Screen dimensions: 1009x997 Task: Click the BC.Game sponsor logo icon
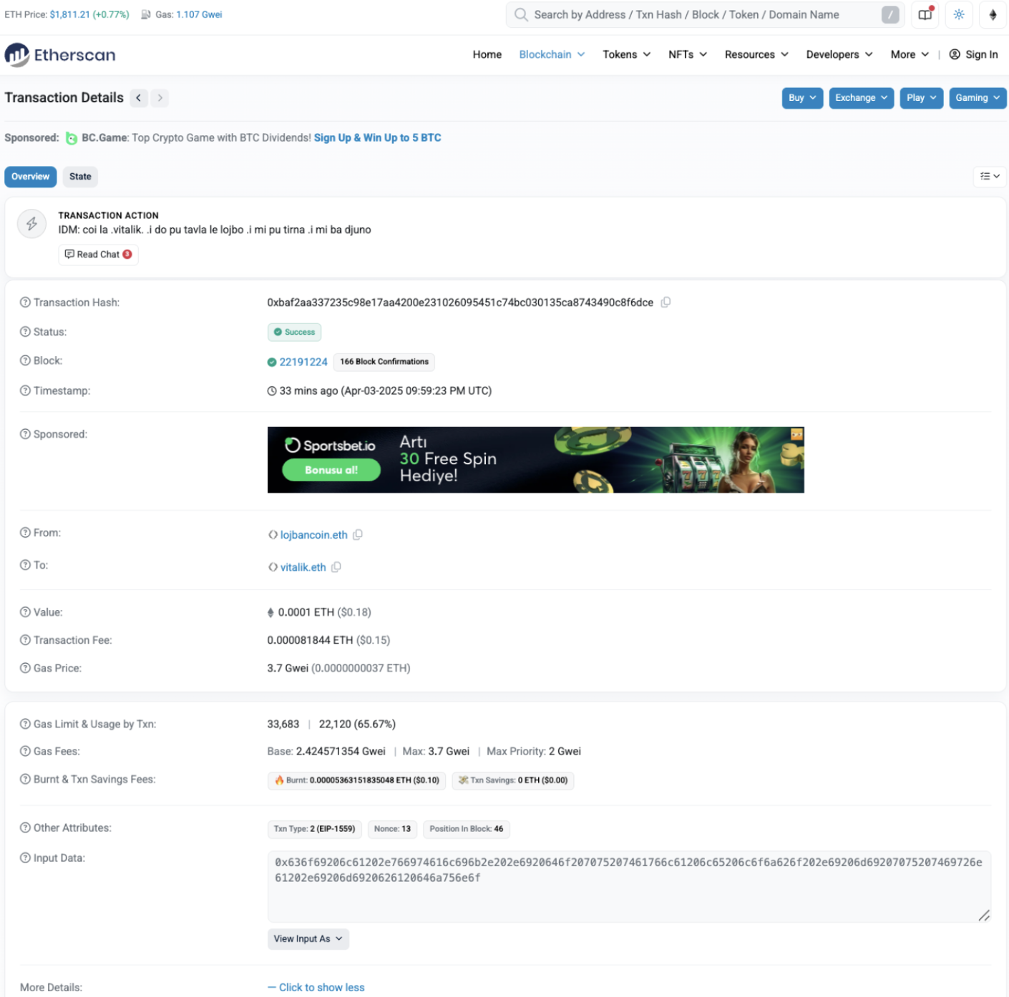coord(72,138)
